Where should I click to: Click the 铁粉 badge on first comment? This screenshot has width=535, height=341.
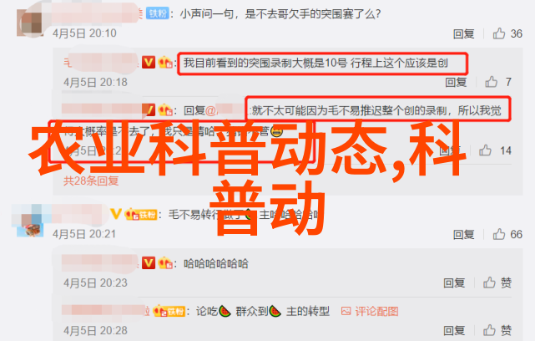point(158,13)
